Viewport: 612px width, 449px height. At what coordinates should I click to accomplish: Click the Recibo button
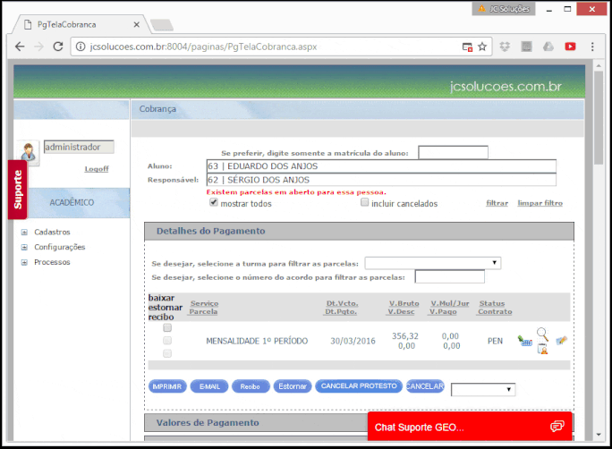tap(251, 386)
